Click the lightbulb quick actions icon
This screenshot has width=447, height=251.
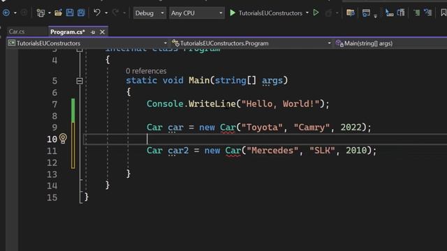tap(63, 139)
